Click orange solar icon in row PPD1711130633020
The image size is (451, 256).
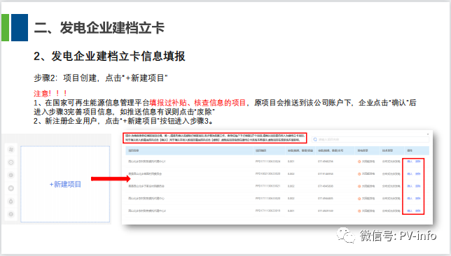(x=359, y=199)
